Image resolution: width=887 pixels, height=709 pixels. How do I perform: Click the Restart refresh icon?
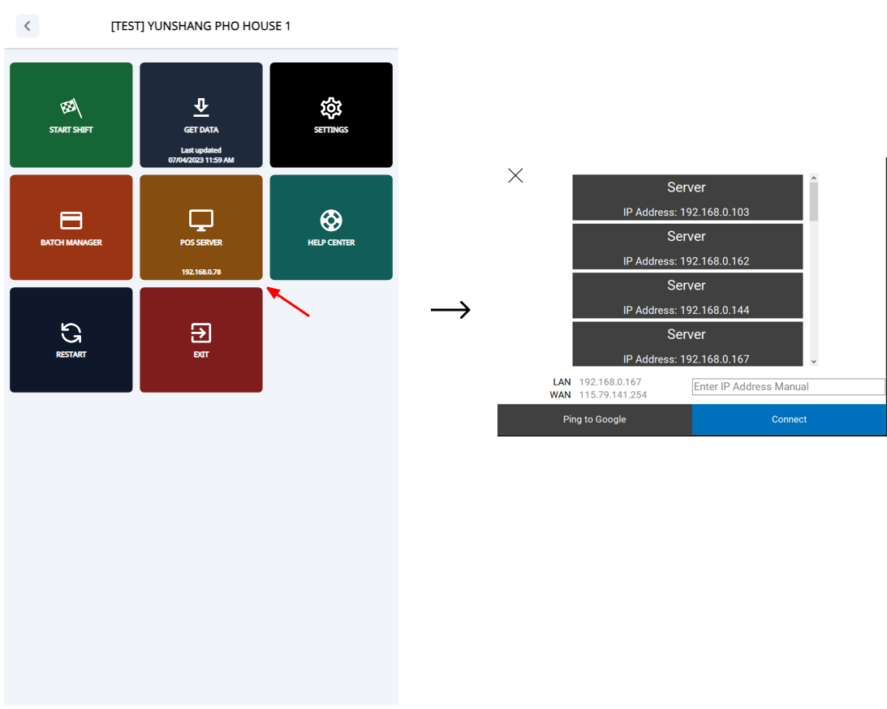tap(71, 333)
